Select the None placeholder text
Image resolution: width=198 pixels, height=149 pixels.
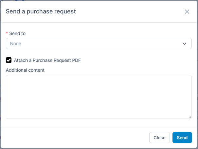(x=16, y=44)
